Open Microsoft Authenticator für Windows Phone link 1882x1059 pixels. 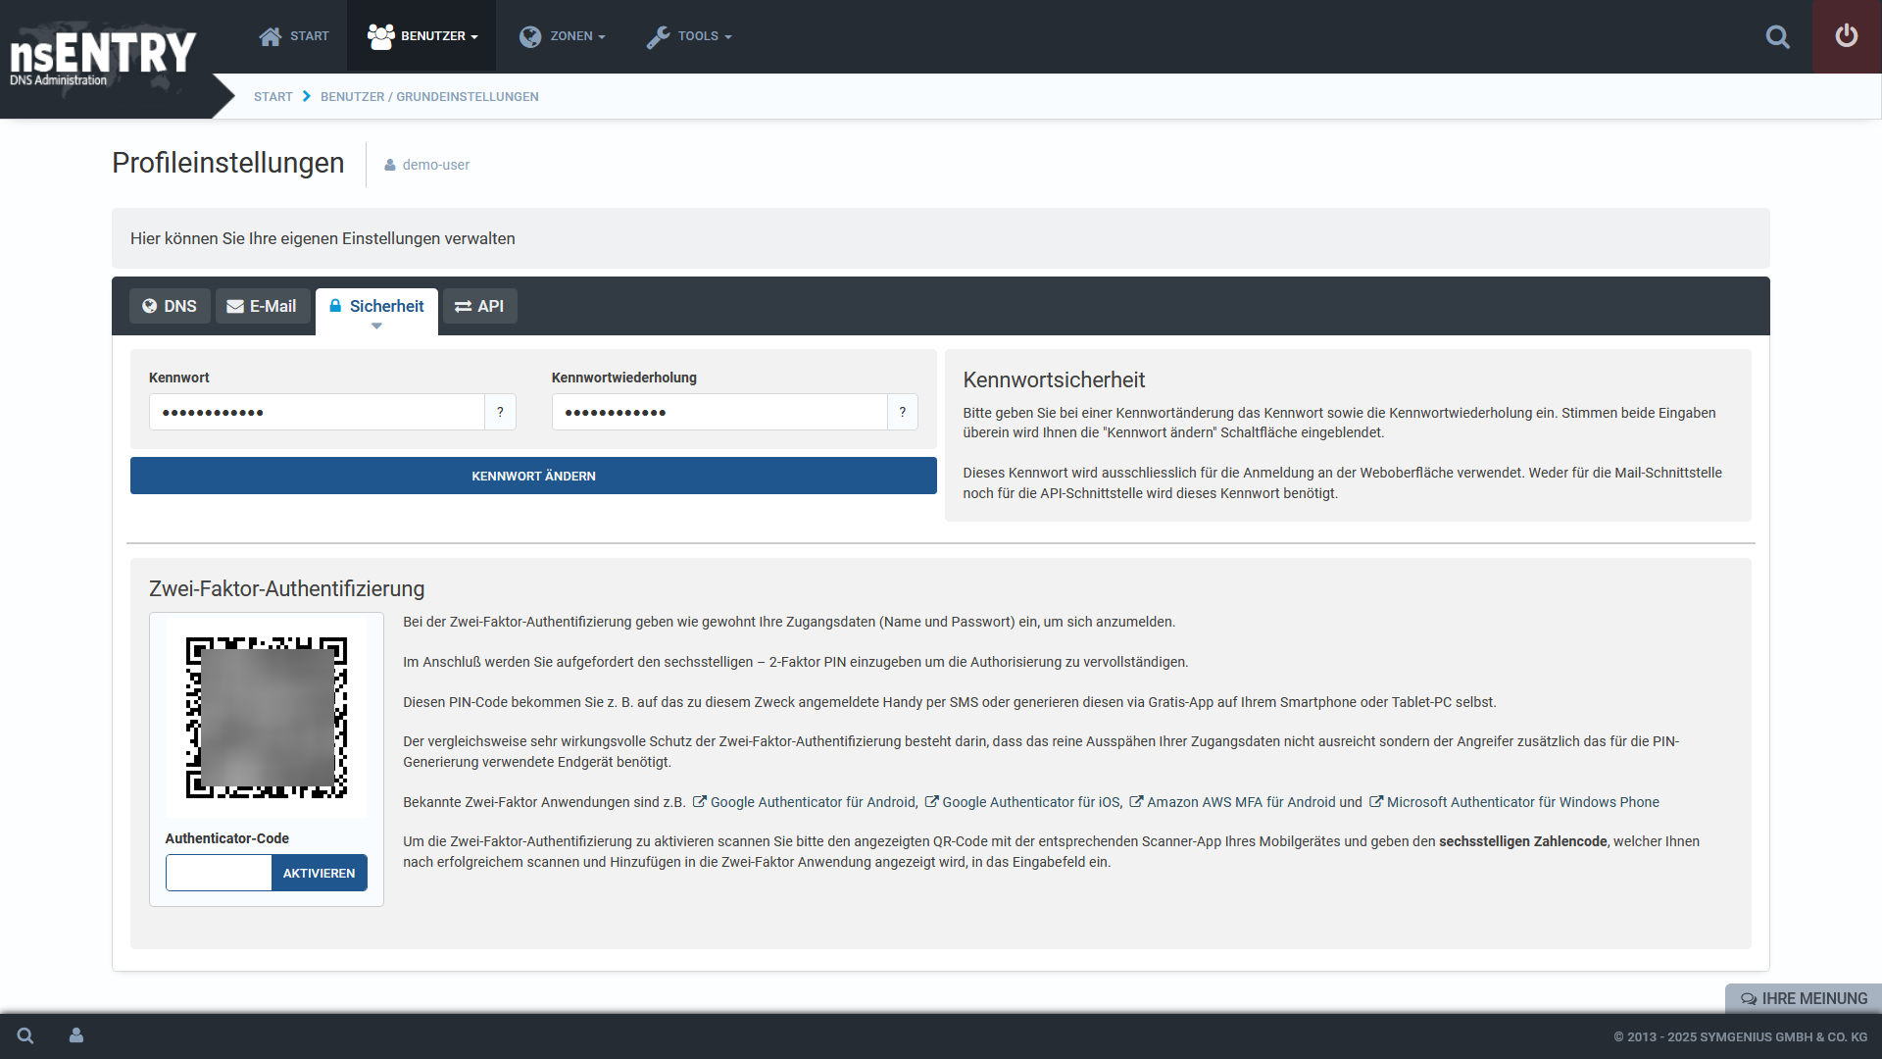click(x=1522, y=802)
